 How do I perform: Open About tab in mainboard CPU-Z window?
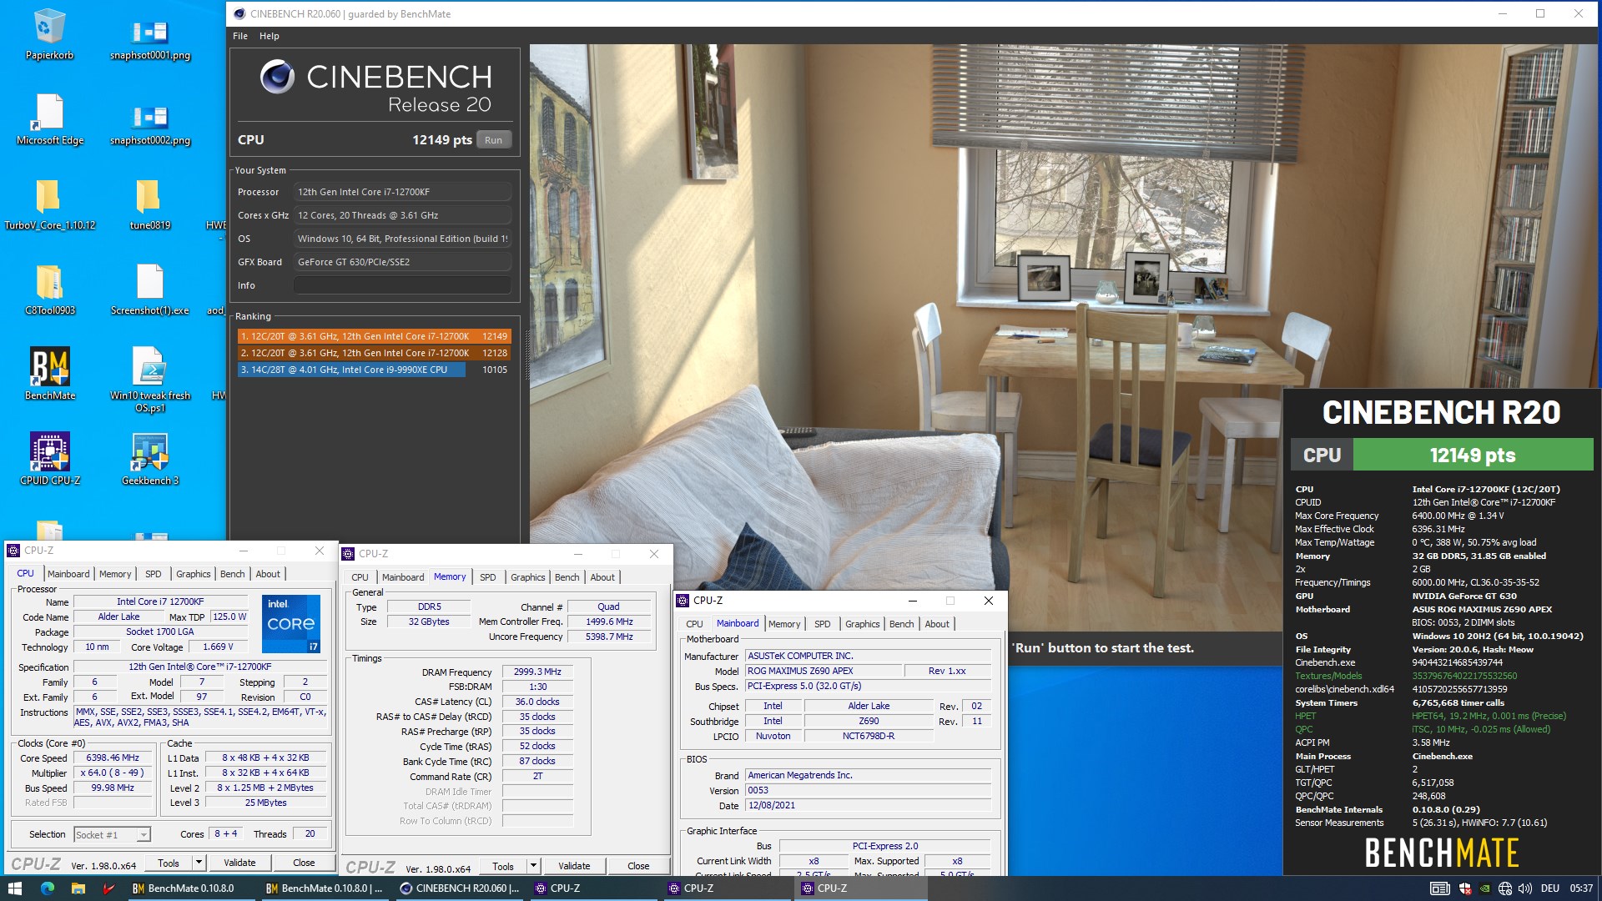937,624
